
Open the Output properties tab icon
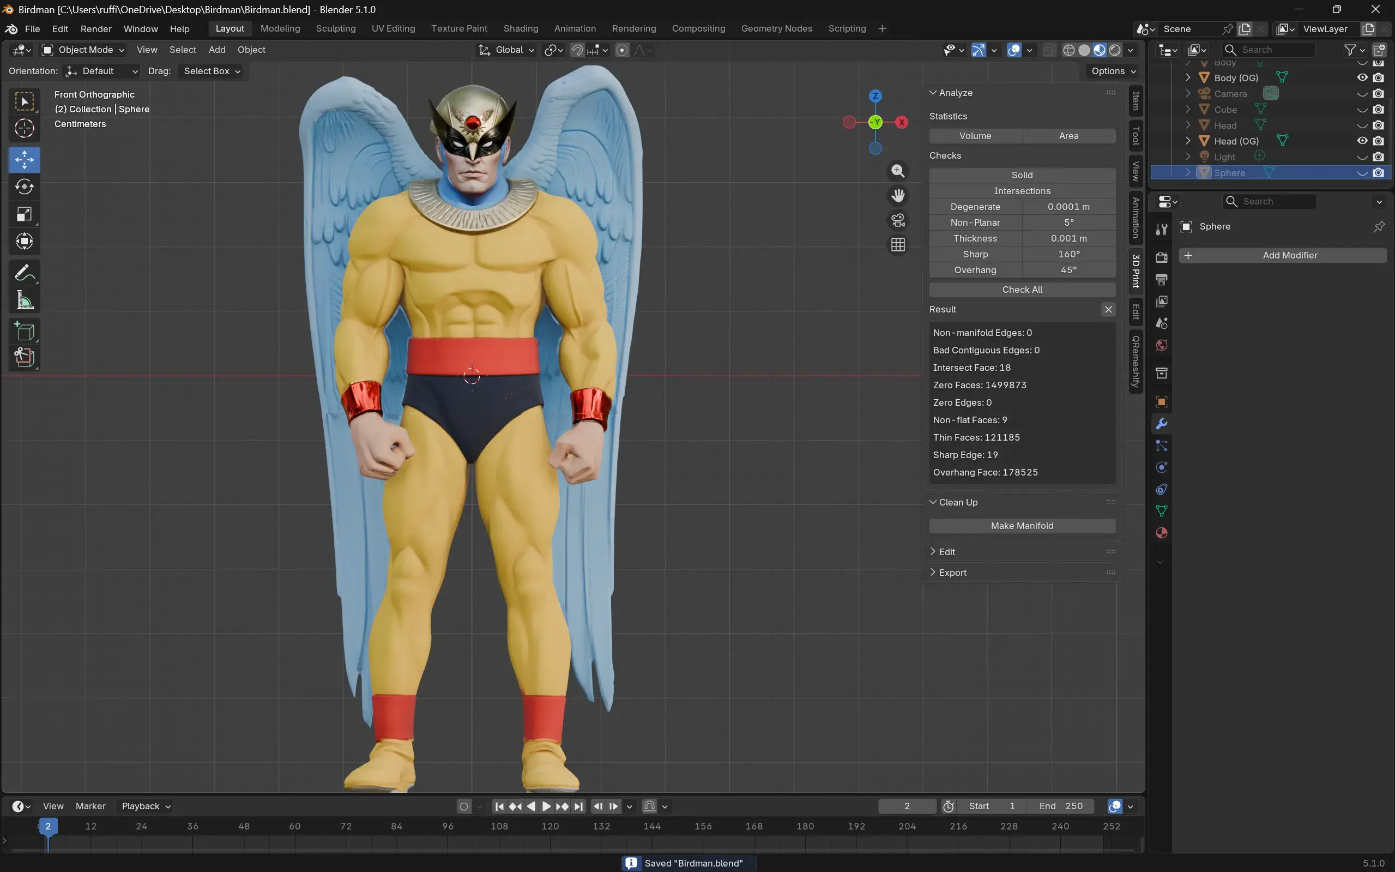1161,280
